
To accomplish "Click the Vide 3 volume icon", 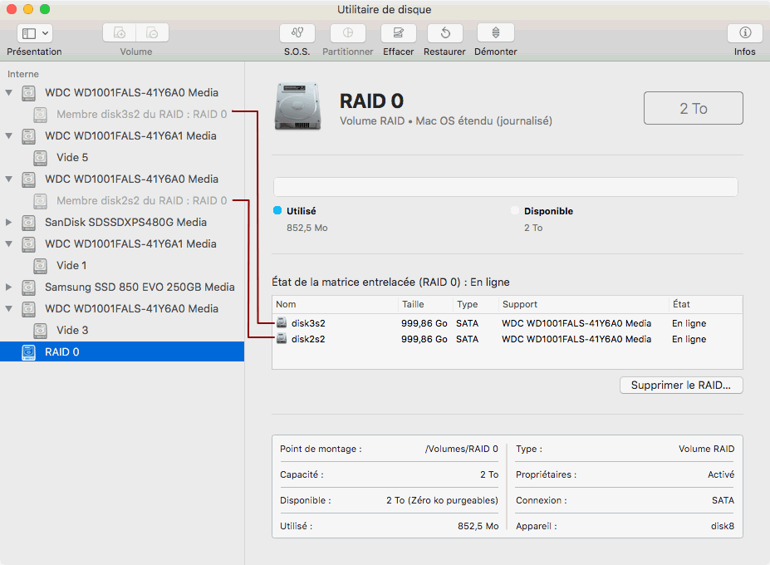I will point(40,331).
